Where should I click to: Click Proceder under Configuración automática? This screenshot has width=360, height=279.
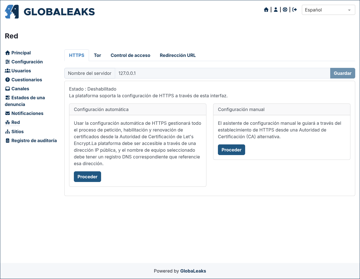point(87,177)
